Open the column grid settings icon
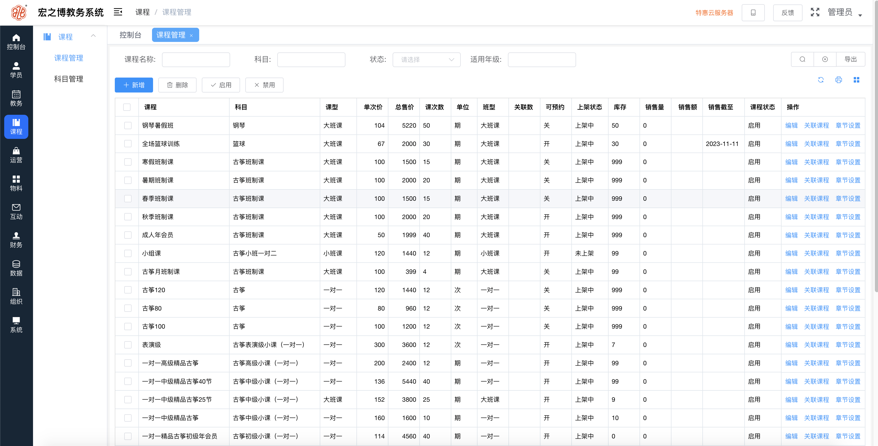 856,80
